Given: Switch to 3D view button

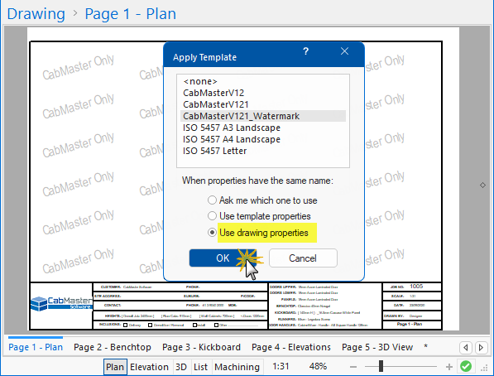Looking at the screenshot, I should (181, 367).
